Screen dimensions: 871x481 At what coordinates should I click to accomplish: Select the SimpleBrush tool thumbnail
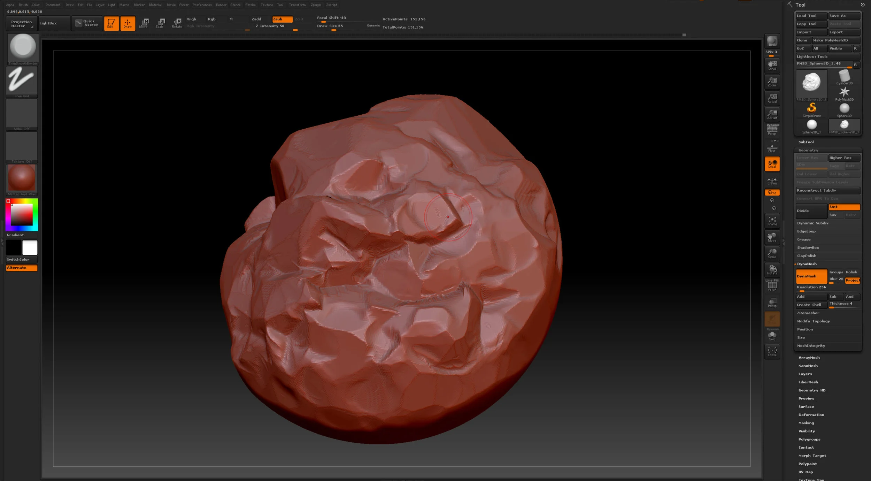click(x=811, y=110)
